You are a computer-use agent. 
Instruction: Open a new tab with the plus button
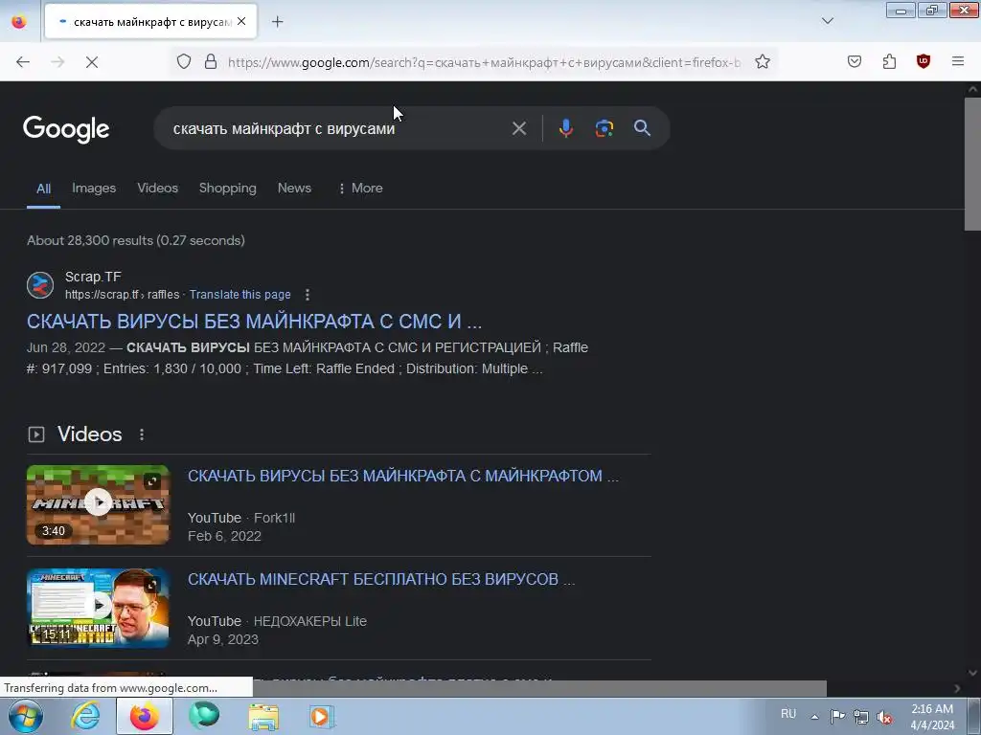point(278,22)
